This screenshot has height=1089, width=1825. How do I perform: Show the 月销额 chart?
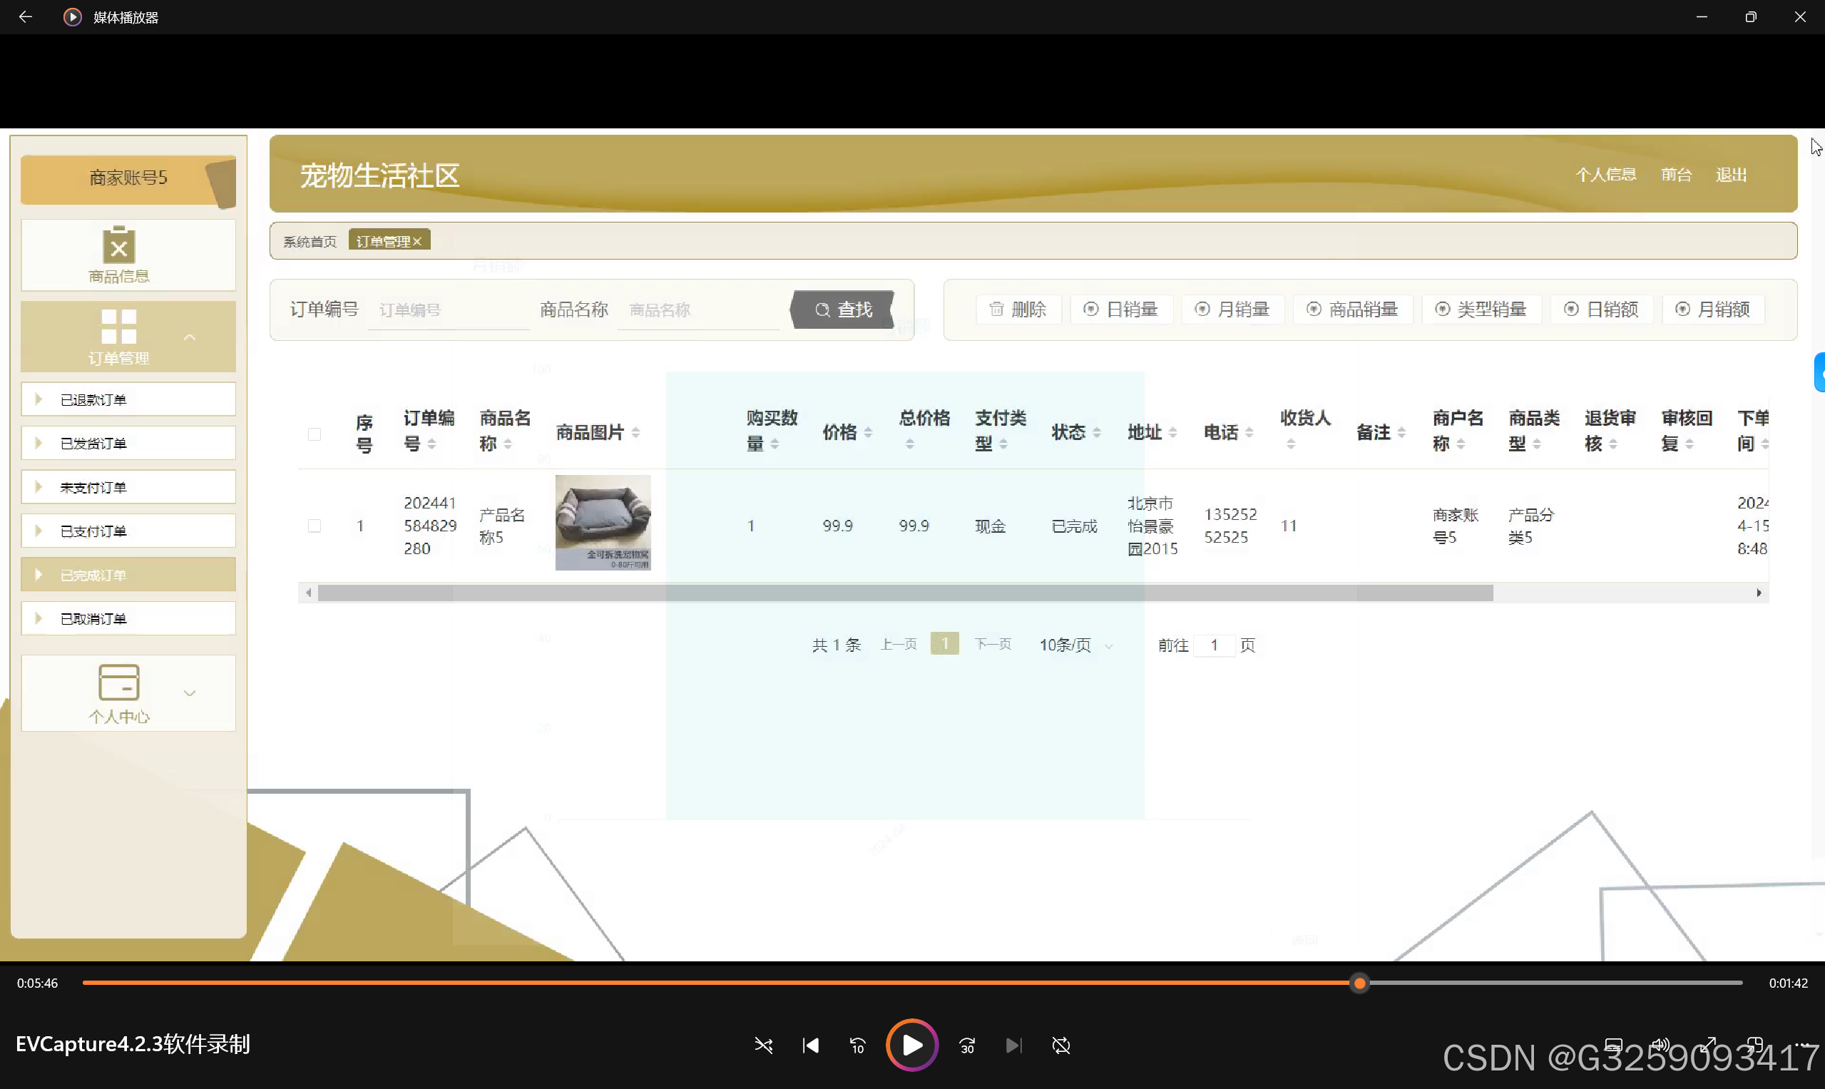(x=1713, y=309)
